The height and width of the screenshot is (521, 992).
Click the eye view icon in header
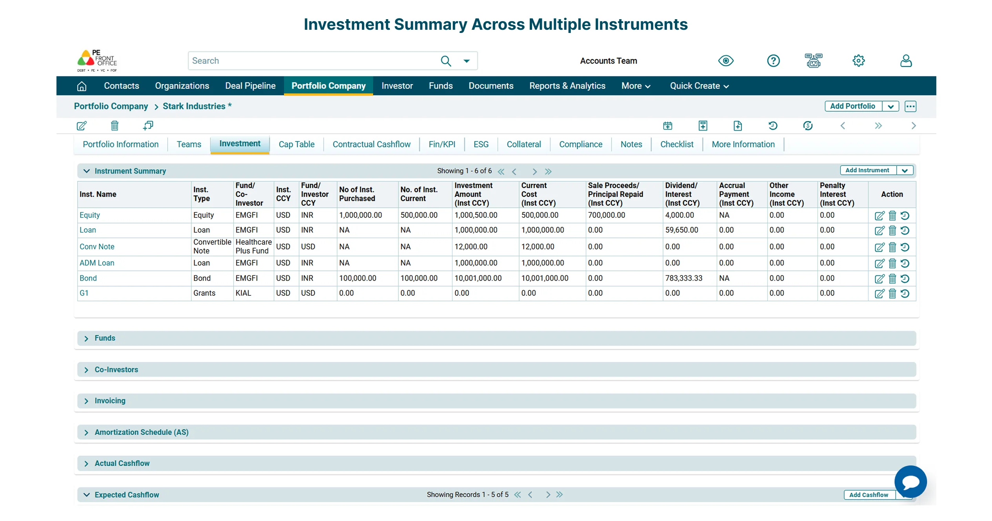725,61
